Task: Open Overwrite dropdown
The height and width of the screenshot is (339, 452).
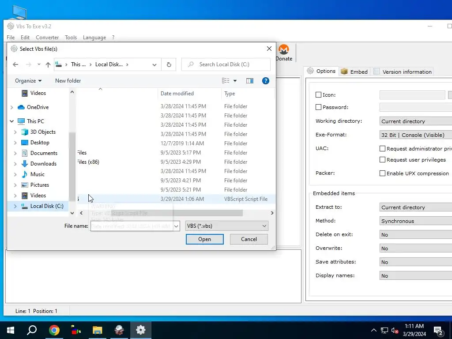Action: click(416, 249)
